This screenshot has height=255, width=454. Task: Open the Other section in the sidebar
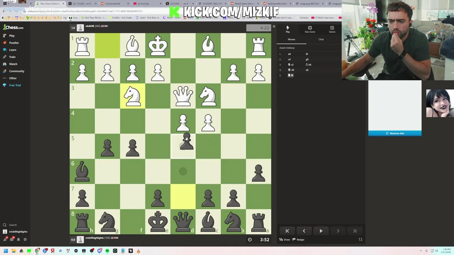tap(13, 78)
